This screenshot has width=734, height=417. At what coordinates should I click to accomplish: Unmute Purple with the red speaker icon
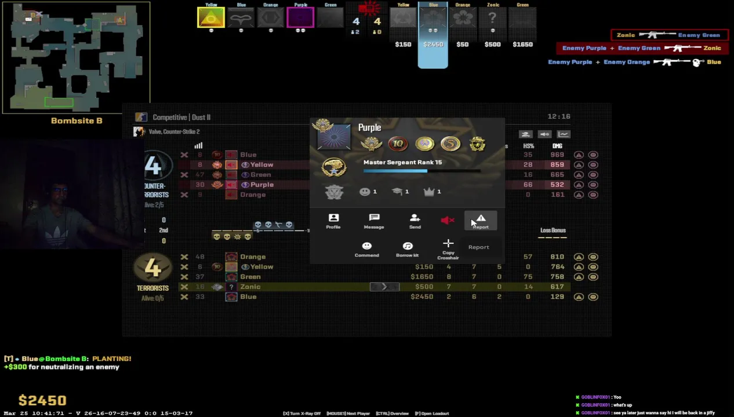[447, 221]
